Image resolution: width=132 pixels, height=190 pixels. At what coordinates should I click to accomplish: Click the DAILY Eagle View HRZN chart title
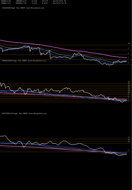tap(23, 8)
